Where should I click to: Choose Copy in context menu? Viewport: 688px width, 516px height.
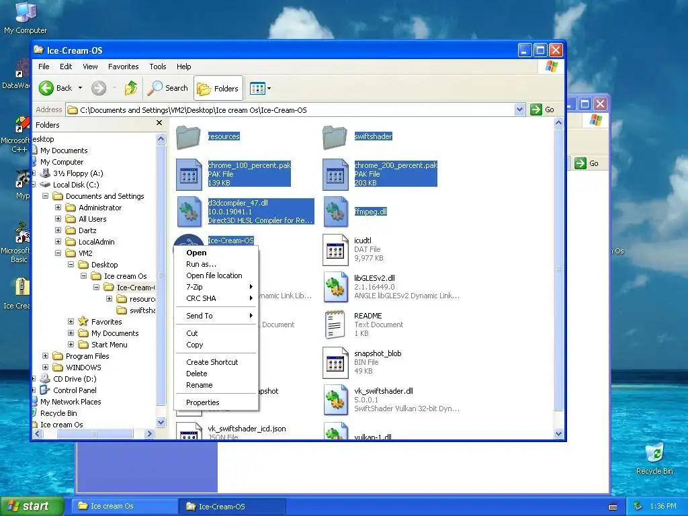216,345
